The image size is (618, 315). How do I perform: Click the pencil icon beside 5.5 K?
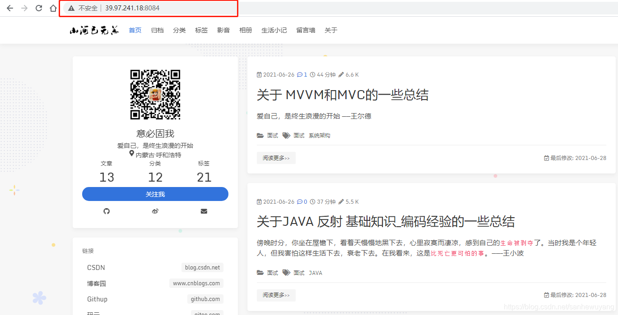[x=341, y=202]
